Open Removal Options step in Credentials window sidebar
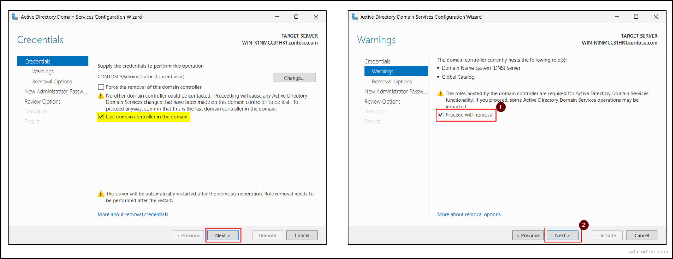This screenshot has width=673, height=259. 52,81
